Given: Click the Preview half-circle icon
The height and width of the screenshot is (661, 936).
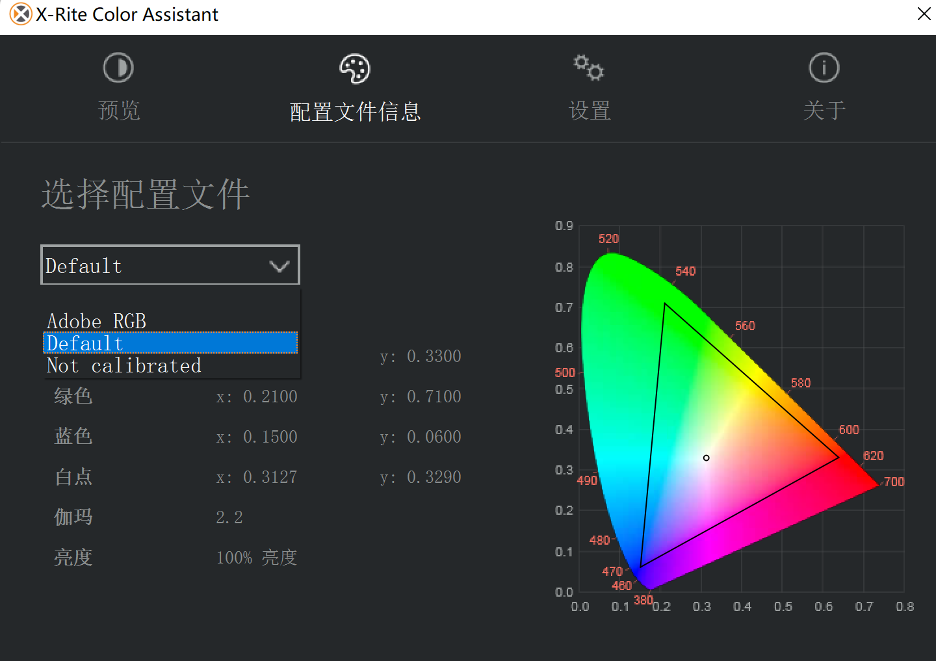Looking at the screenshot, I should pos(118,68).
